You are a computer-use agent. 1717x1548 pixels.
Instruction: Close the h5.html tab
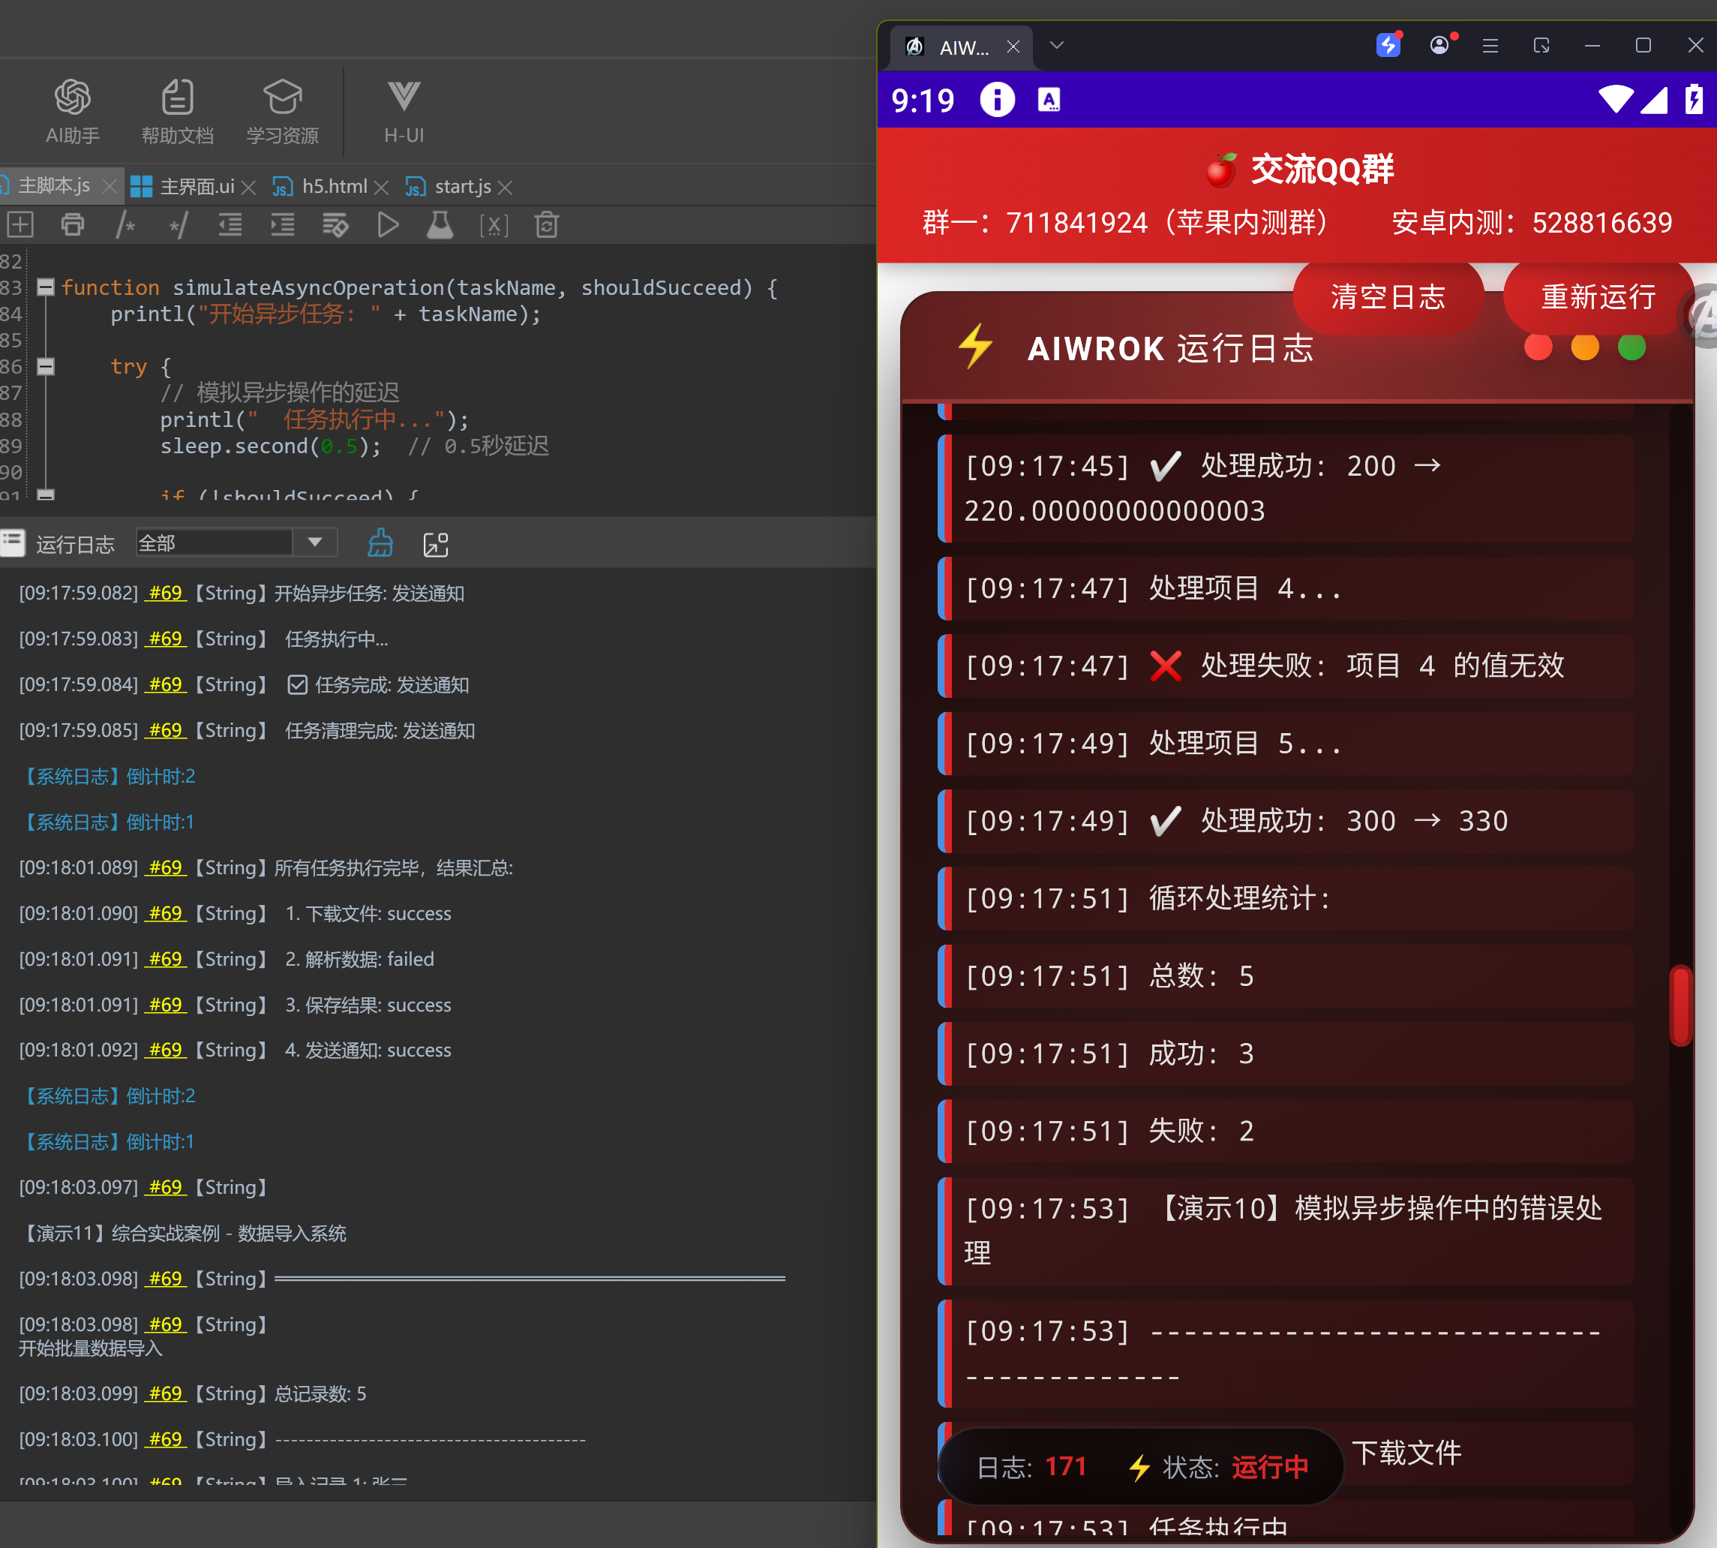(x=381, y=187)
